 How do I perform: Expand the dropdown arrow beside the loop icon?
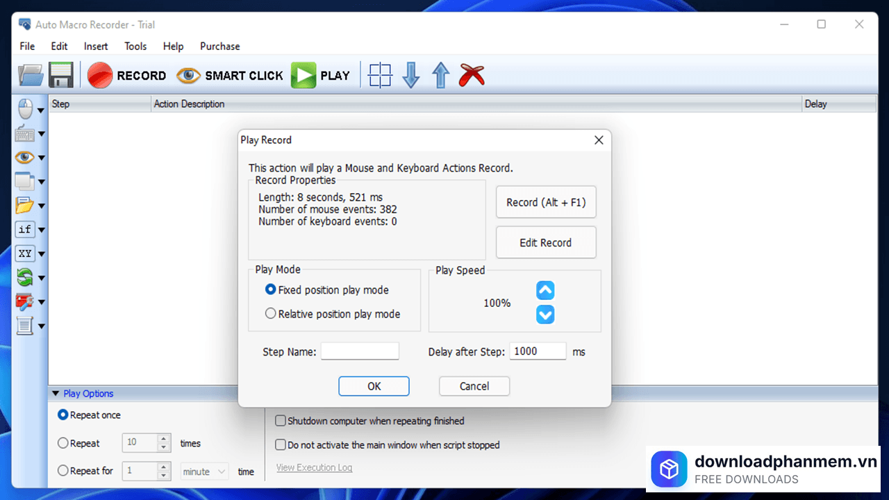coord(41,278)
